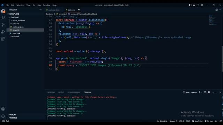Change indentation Spaces: 2
Screen dimensions: 223x125
click(x=173, y=121)
